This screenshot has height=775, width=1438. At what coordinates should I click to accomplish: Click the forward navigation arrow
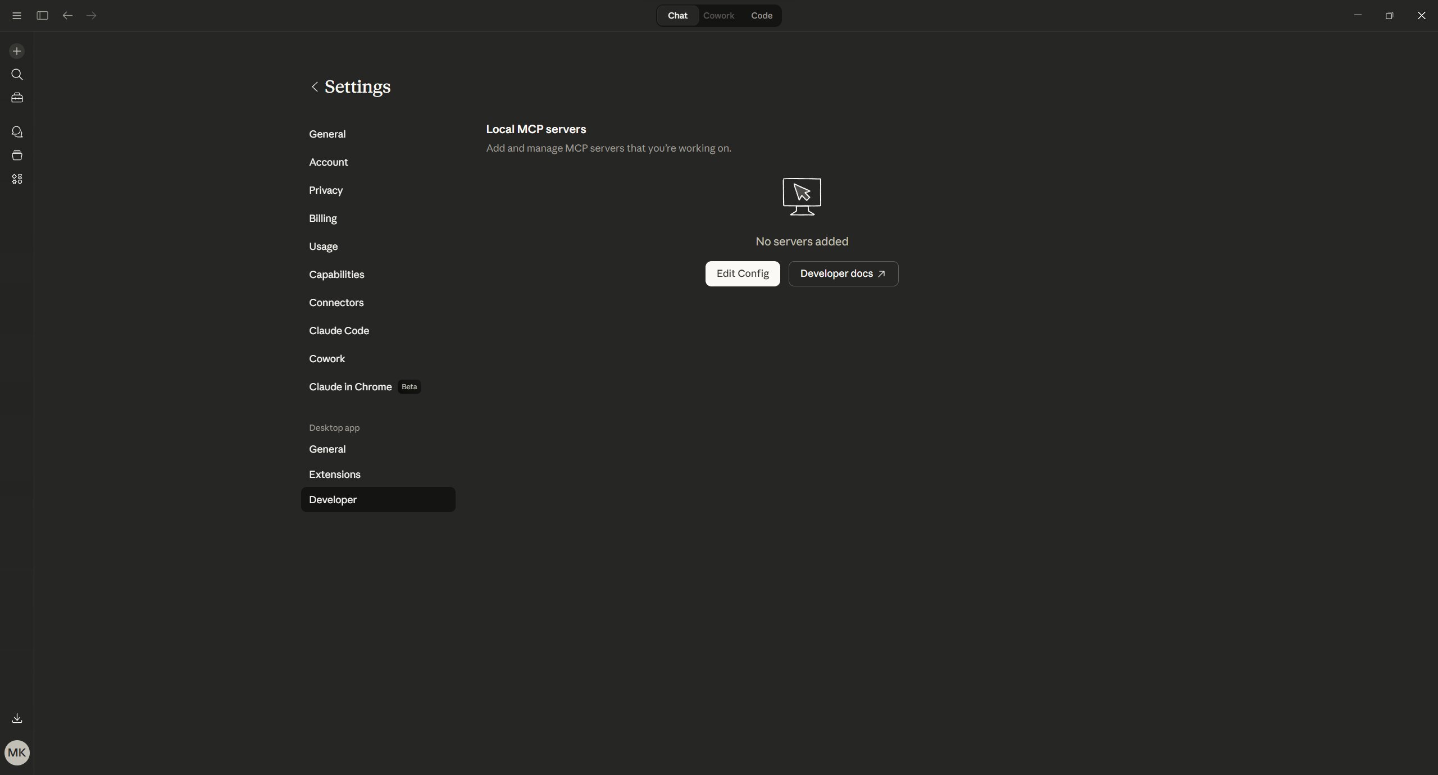(91, 15)
